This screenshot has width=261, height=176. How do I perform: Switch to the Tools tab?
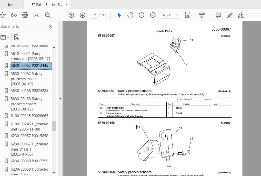(x=12, y=5)
